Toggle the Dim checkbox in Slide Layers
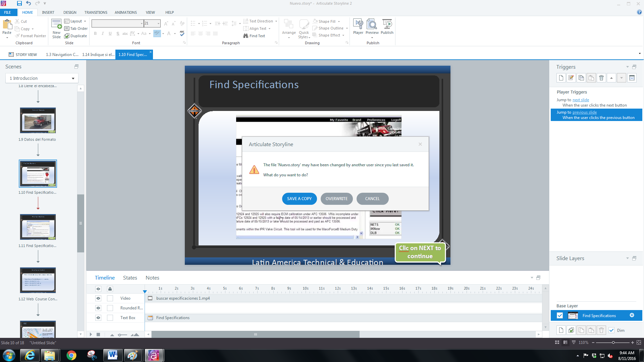 click(611, 330)
